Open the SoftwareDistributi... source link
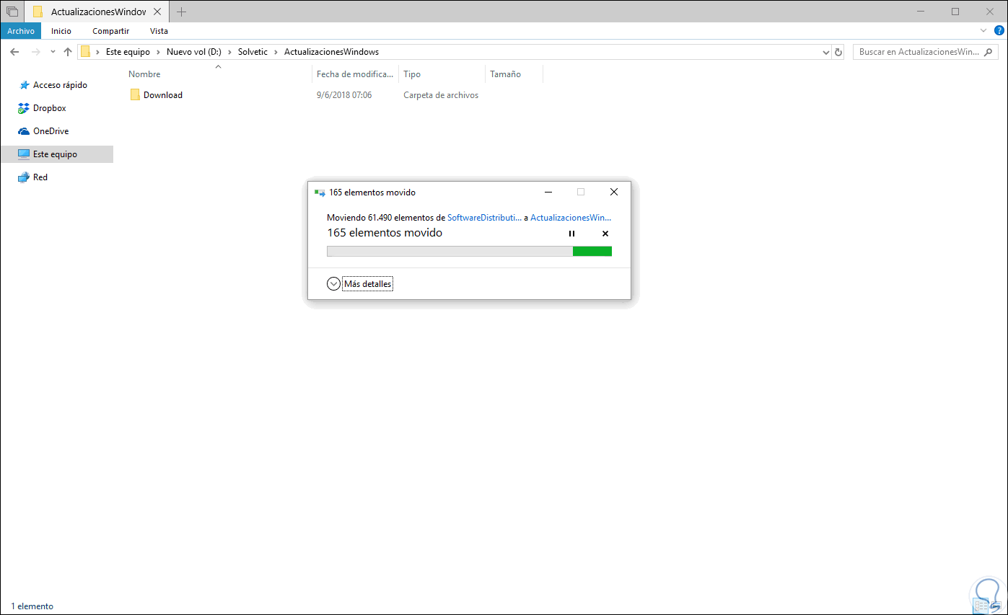The height and width of the screenshot is (615, 1008). 484,217
